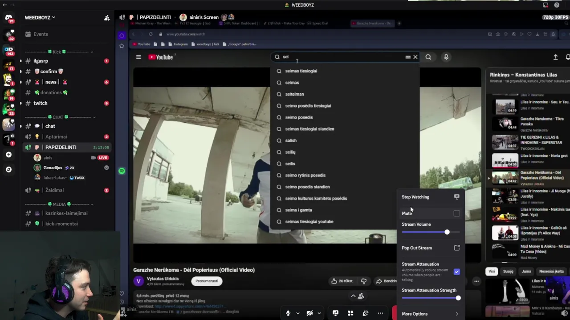Invite people to WEEDBOYZ server icon
Viewport: 570px width, 320px height.
[x=107, y=18]
